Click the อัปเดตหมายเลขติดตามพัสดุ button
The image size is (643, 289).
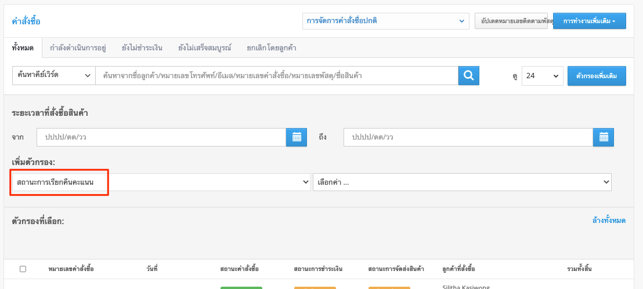(511, 21)
